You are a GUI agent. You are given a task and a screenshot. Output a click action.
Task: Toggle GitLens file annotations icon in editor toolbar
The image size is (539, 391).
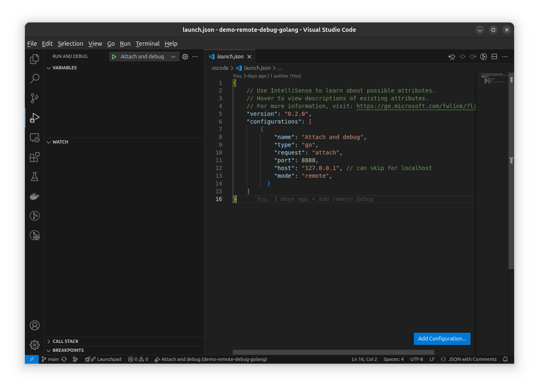coord(484,57)
